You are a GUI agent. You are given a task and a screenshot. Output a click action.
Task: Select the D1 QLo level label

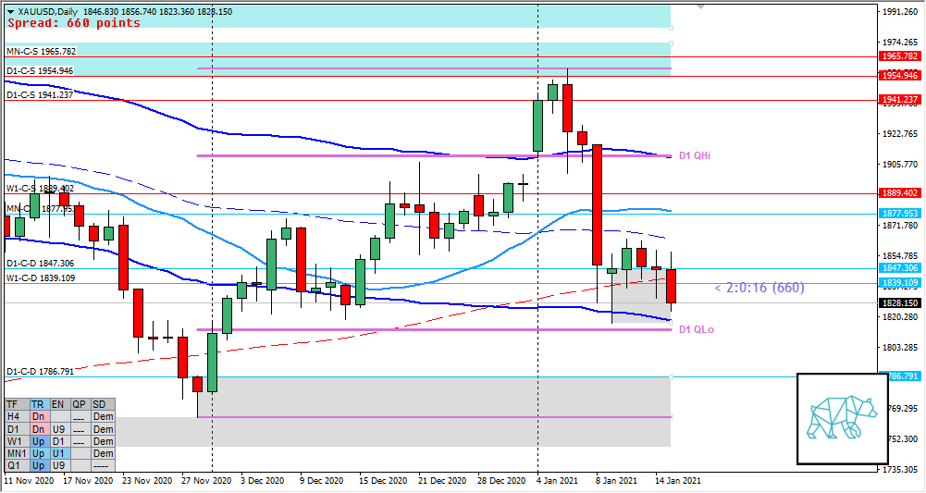click(696, 329)
